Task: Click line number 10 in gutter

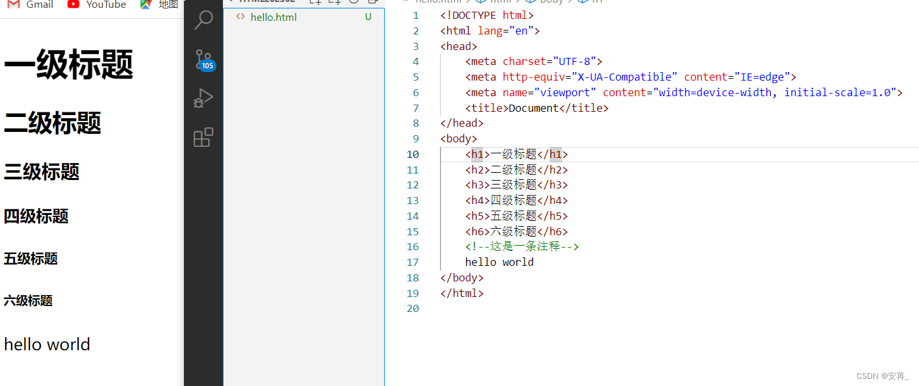Action: [413, 154]
